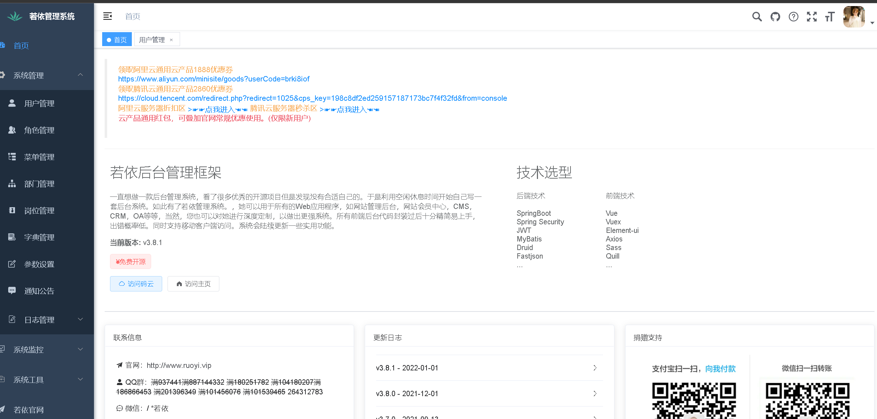Expand the 系统监控 menu chevron
Image resolution: width=877 pixels, height=419 pixels.
80,349
